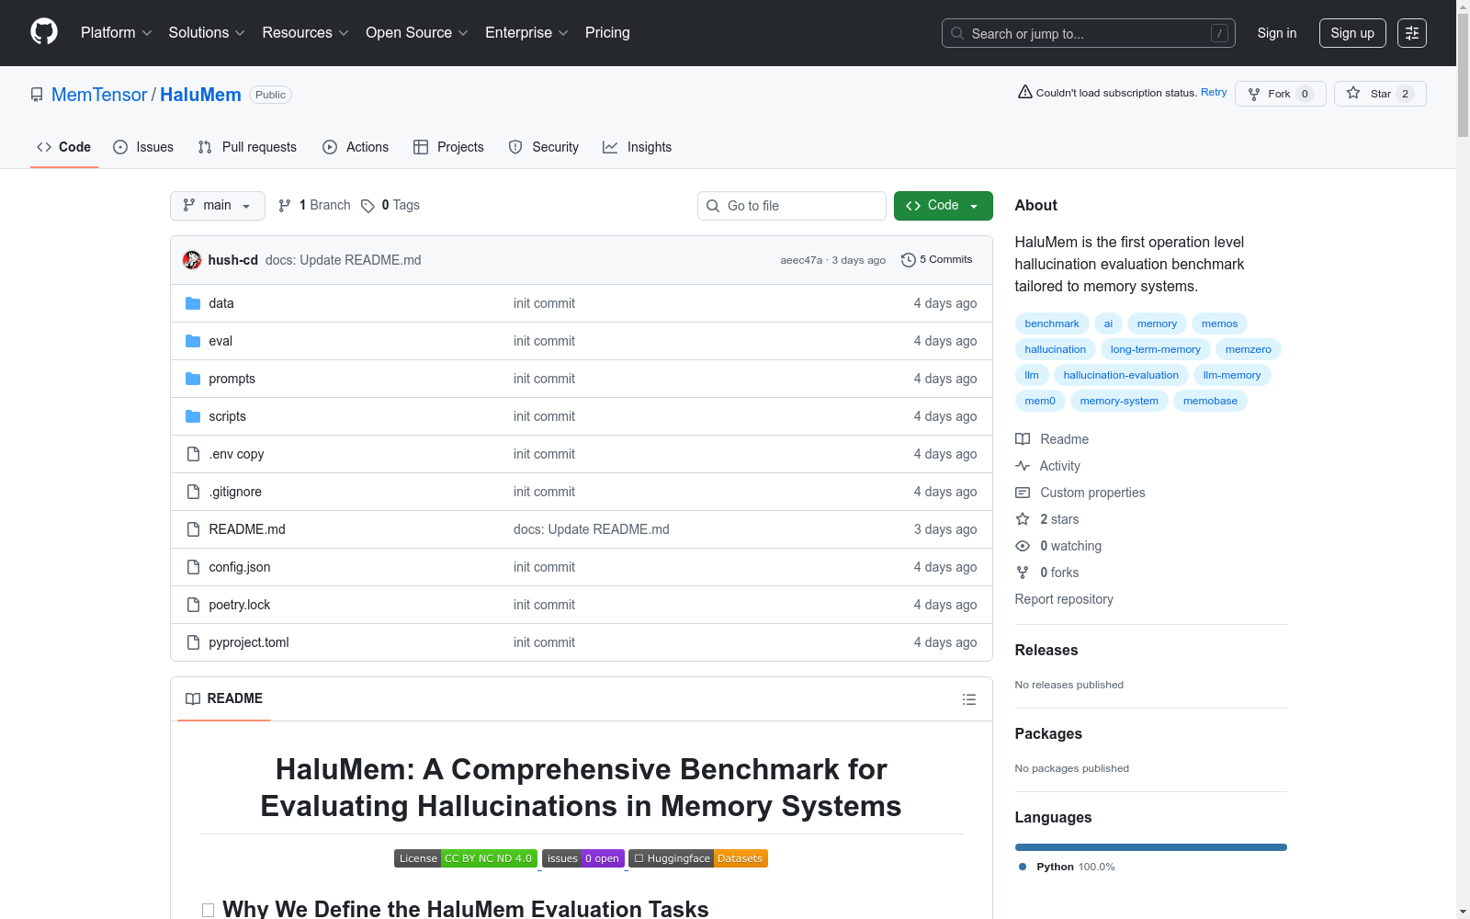This screenshot has width=1470, height=919.
Task: Open commit aeec47a link
Action: (801, 260)
